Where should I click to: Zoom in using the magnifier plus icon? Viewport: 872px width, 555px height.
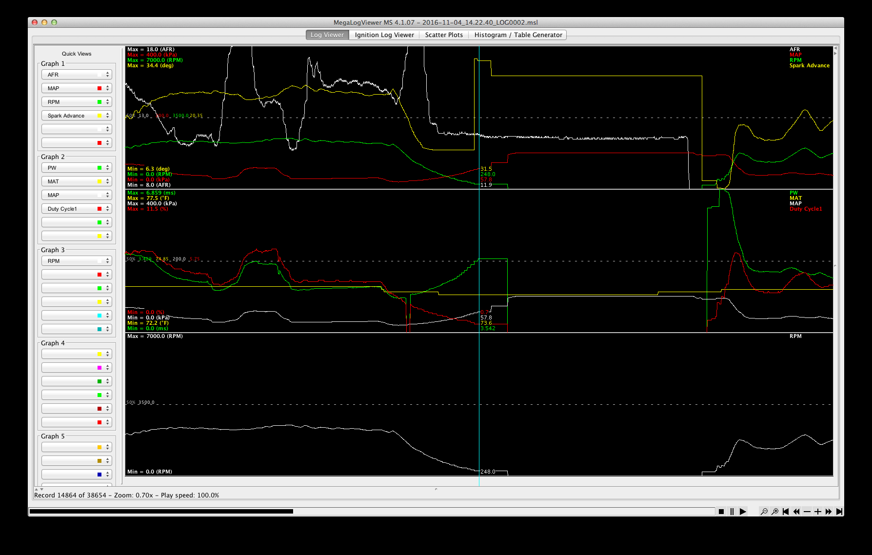point(775,512)
